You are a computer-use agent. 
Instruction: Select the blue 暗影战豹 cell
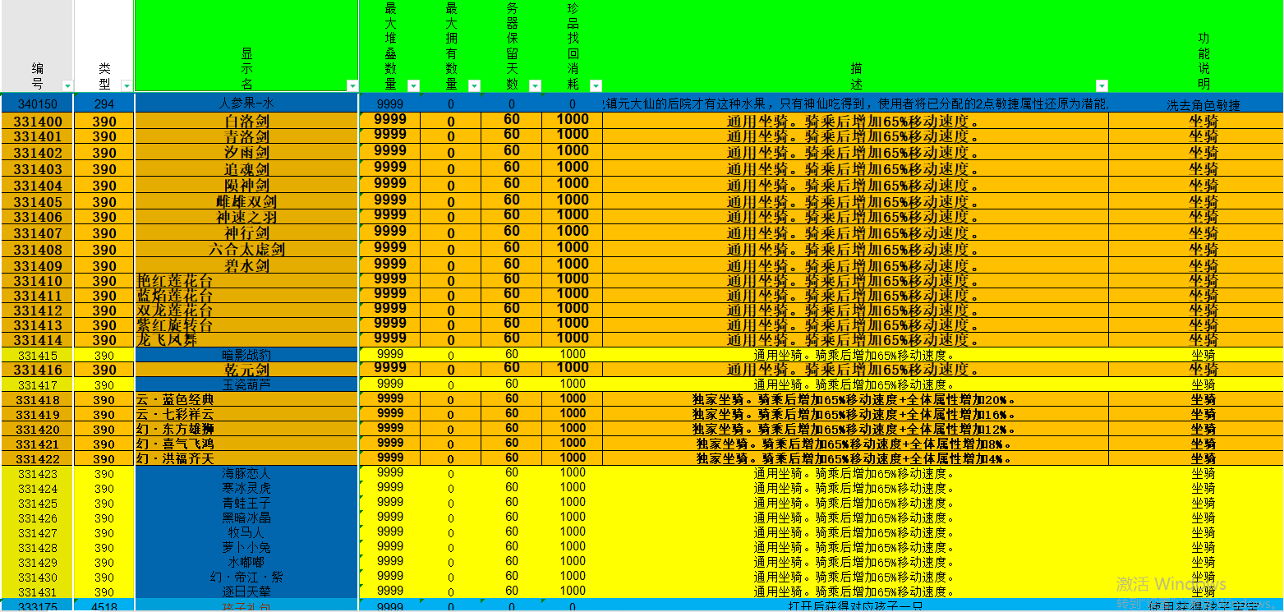click(x=246, y=355)
